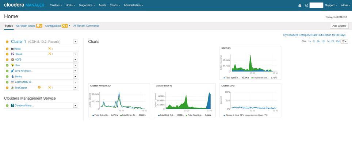Viewport: 352px width, 146px height.
Task: Click the HDFS service icon
Action: [x=12, y=59]
